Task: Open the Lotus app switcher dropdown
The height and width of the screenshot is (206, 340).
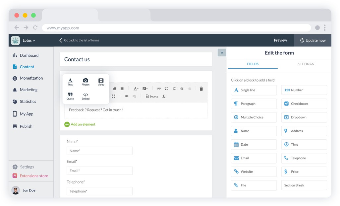Action: (x=28, y=40)
